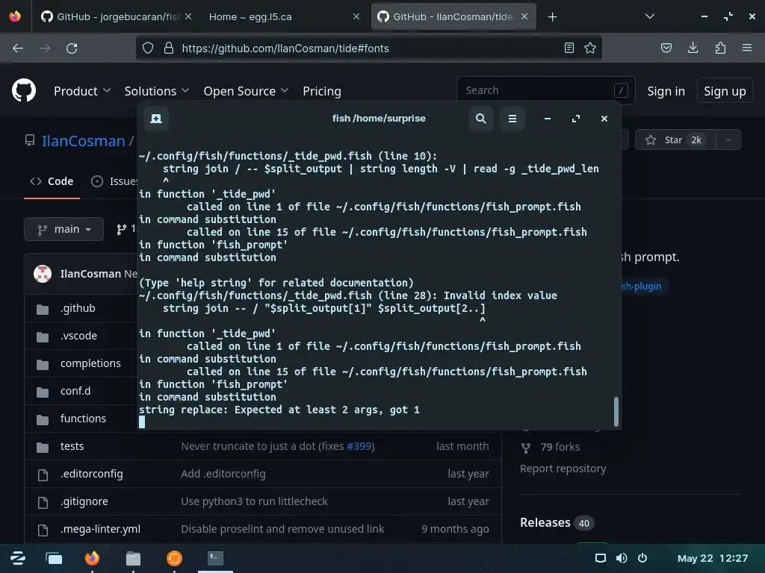Image resolution: width=765 pixels, height=573 pixels.
Task: Click the browser URL address bar
Action: click(368, 48)
